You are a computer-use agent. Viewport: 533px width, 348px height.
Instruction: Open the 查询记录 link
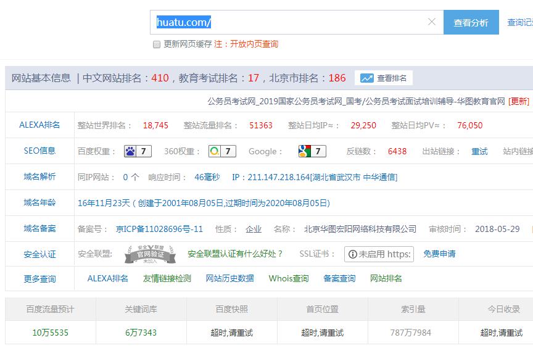click(520, 22)
